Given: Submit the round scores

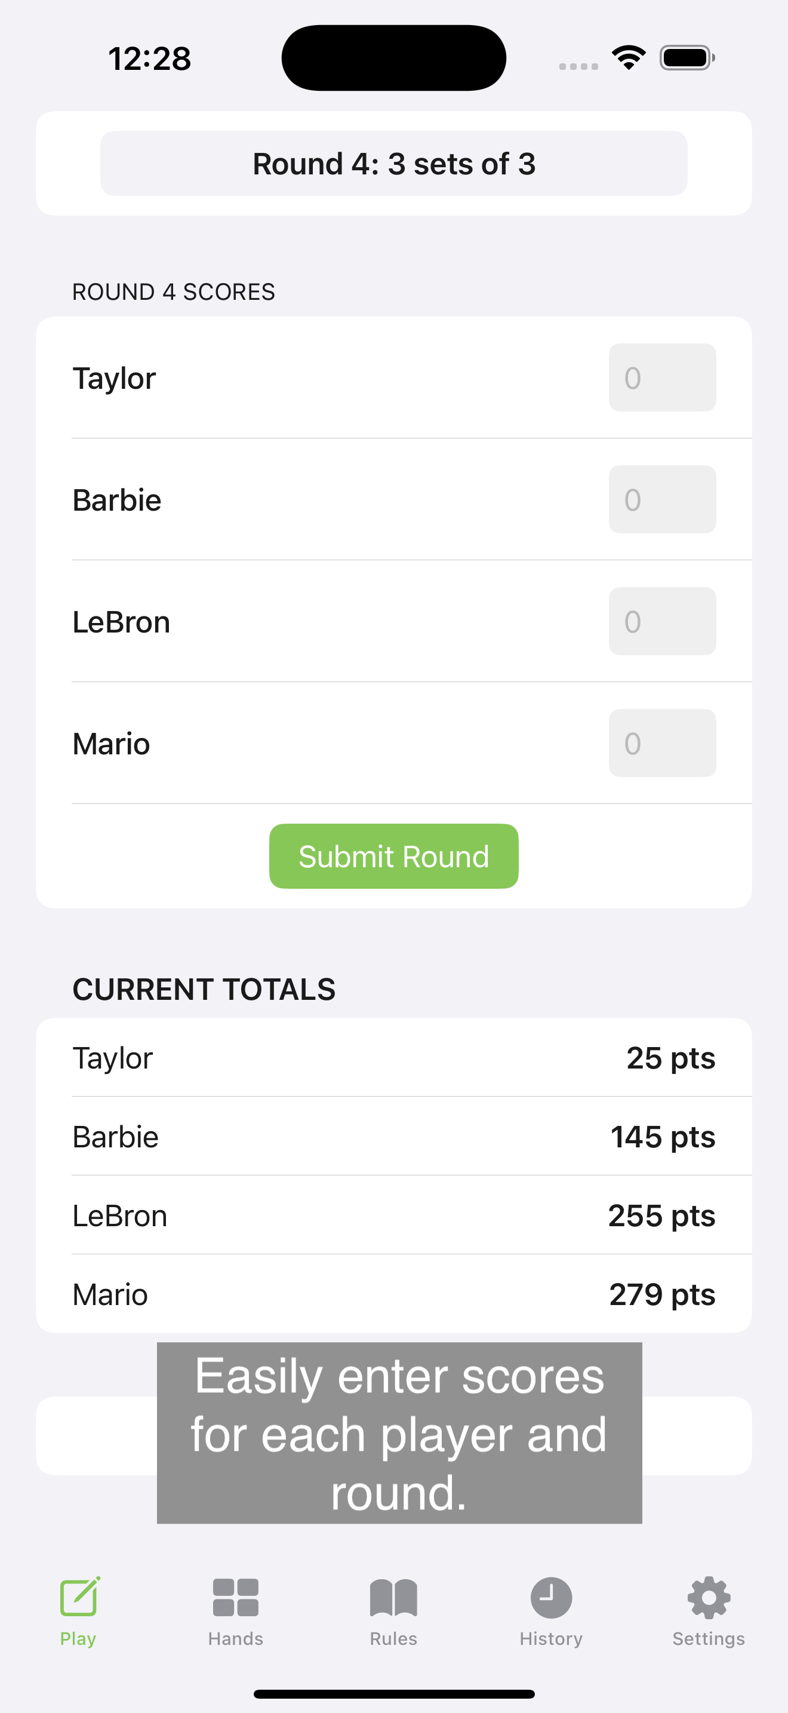Looking at the screenshot, I should click(394, 856).
